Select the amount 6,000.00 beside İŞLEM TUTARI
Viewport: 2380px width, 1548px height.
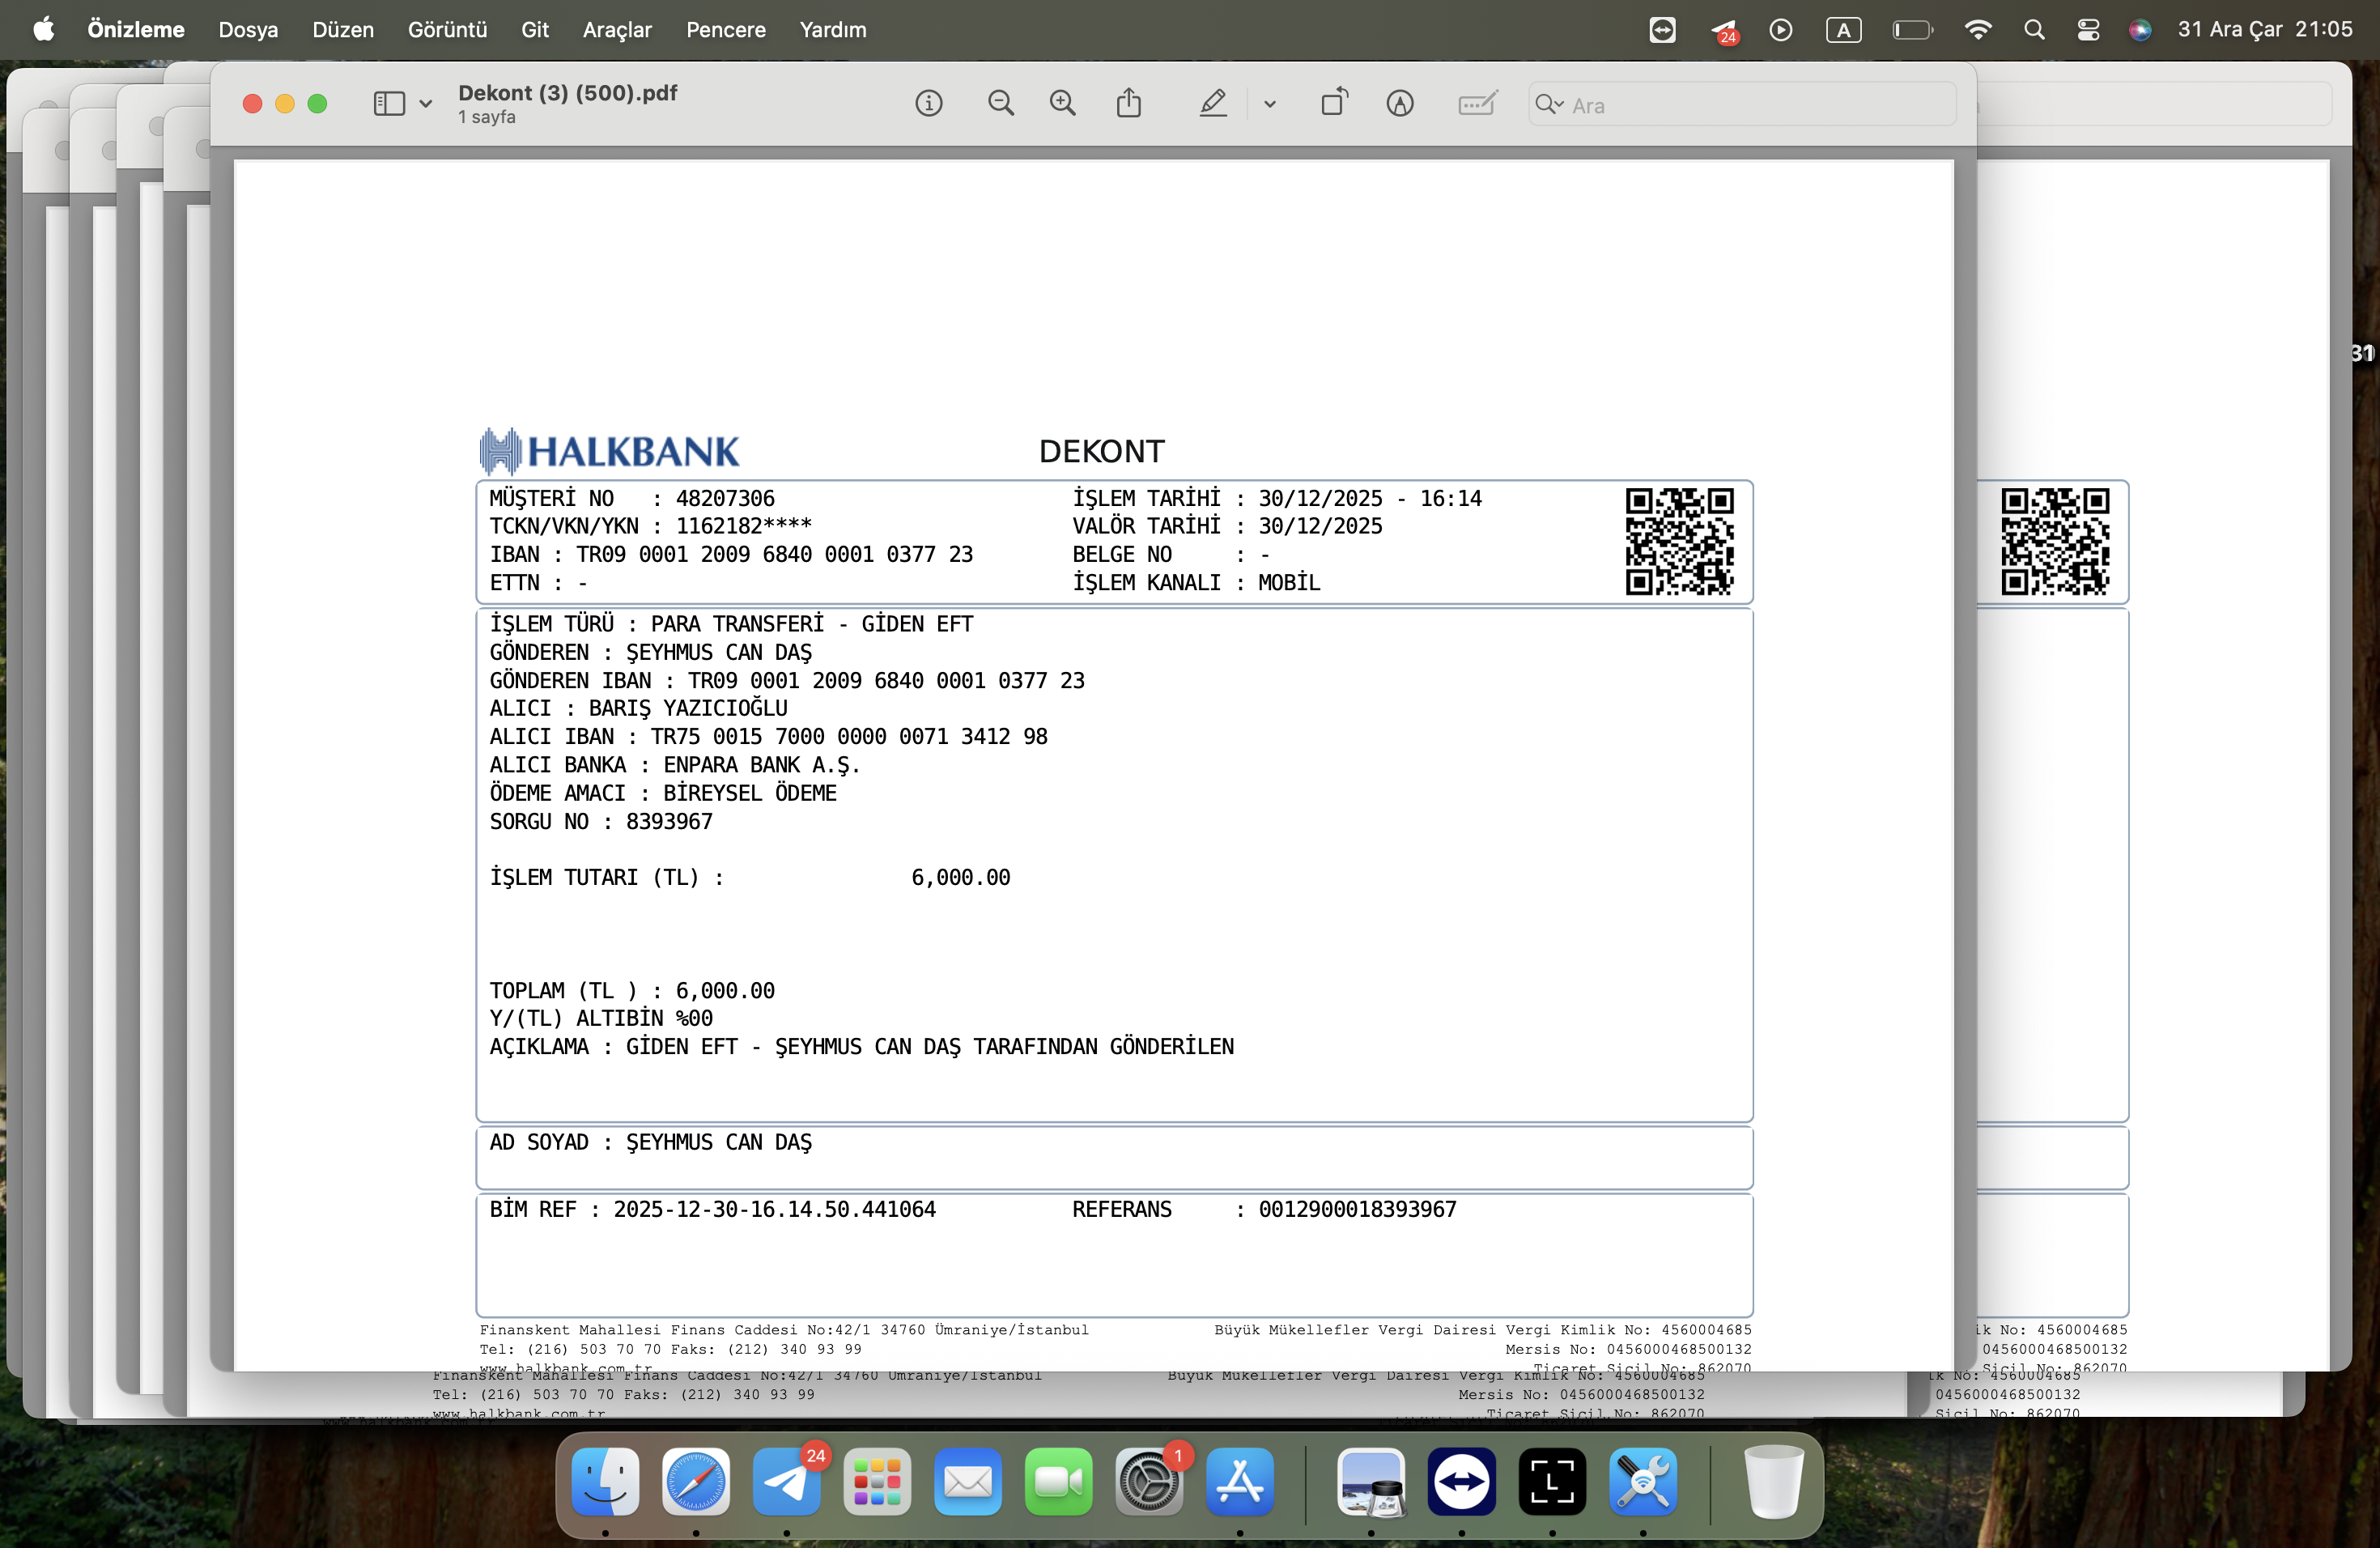click(961, 877)
